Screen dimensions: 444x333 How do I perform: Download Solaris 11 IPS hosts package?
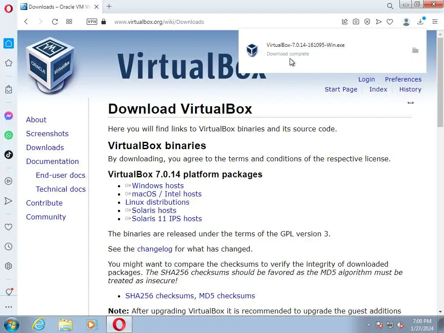pos(167,219)
